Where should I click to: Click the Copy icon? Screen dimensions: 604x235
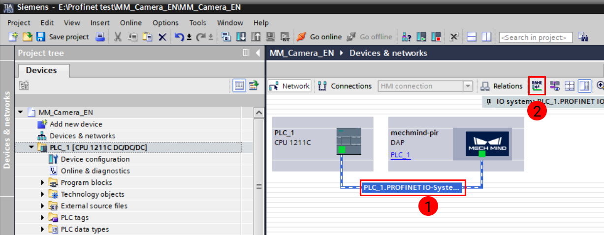tap(132, 37)
